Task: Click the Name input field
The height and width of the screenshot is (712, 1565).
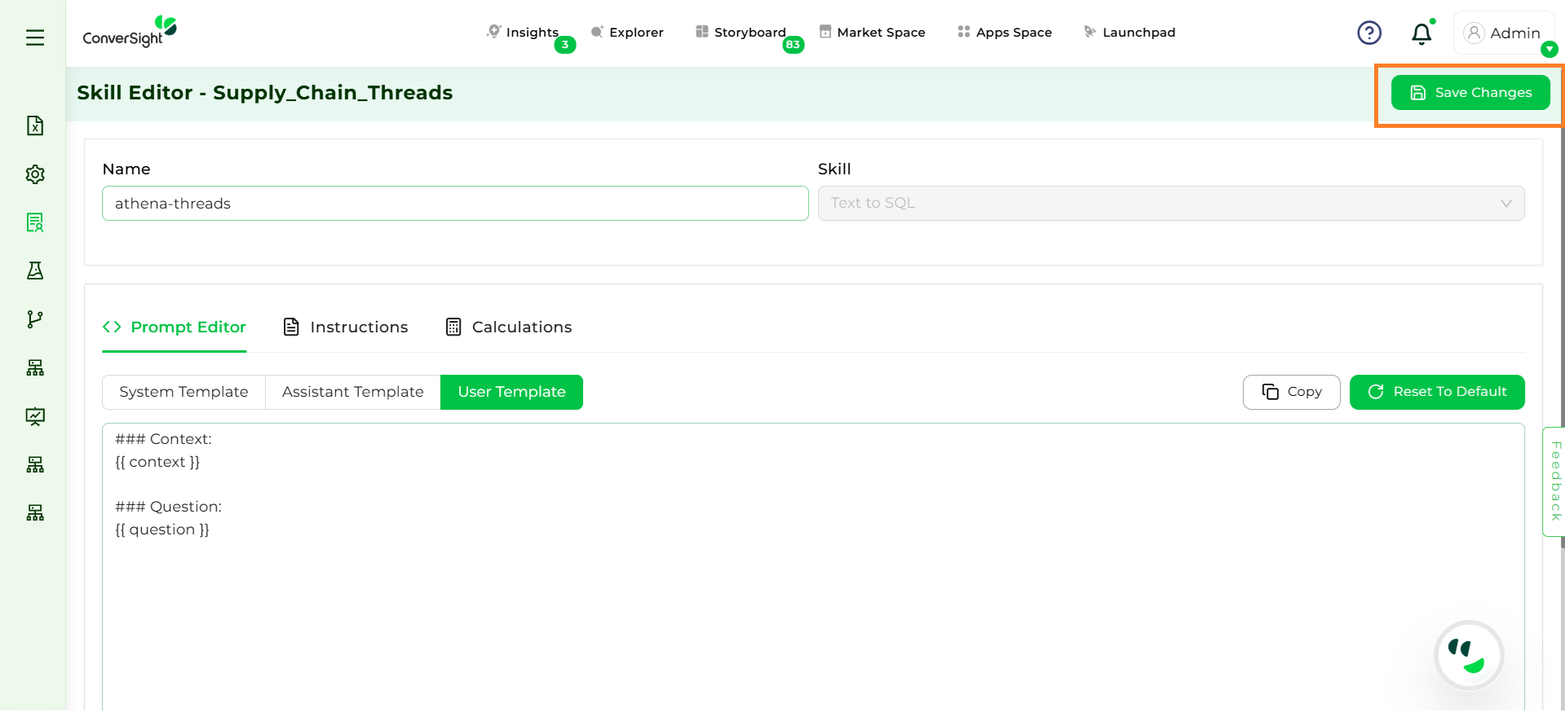Action: pyautogui.click(x=454, y=204)
